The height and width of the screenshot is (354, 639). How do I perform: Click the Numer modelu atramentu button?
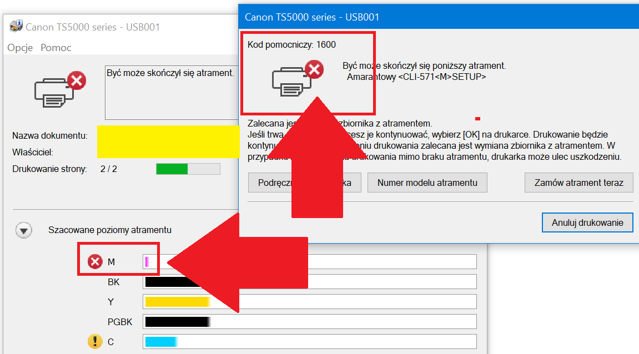(427, 183)
